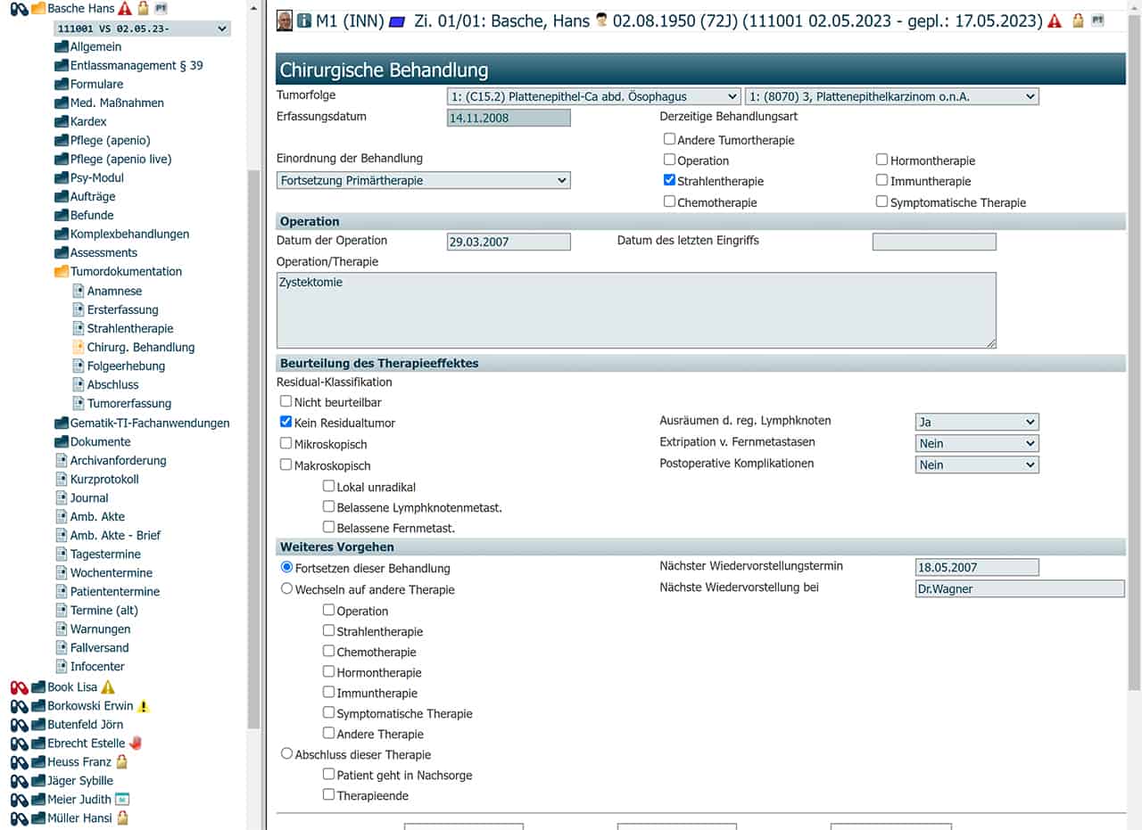The width and height of the screenshot is (1142, 830).
Task: Click the red warning triangle in the header
Action: tap(1055, 21)
